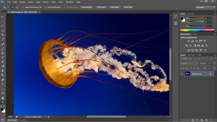Toggle Quick Mask mode
The height and width of the screenshot is (122, 217).
(3, 115)
